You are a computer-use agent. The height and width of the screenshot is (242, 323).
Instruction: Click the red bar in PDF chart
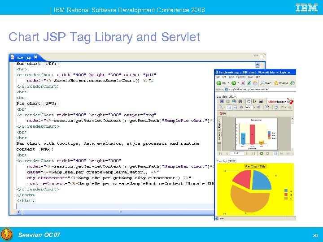point(252,134)
